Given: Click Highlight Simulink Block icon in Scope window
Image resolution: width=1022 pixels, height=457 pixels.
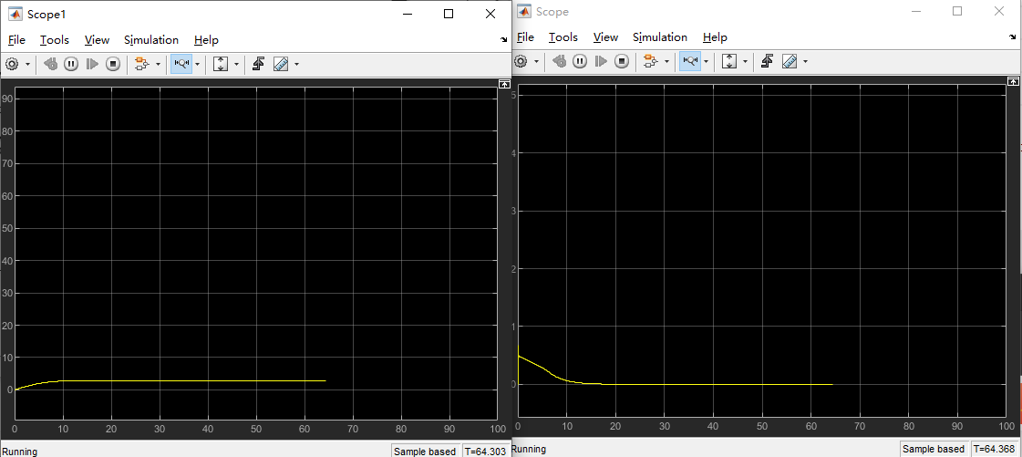Looking at the screenshot, I should (x=650, y=61).
